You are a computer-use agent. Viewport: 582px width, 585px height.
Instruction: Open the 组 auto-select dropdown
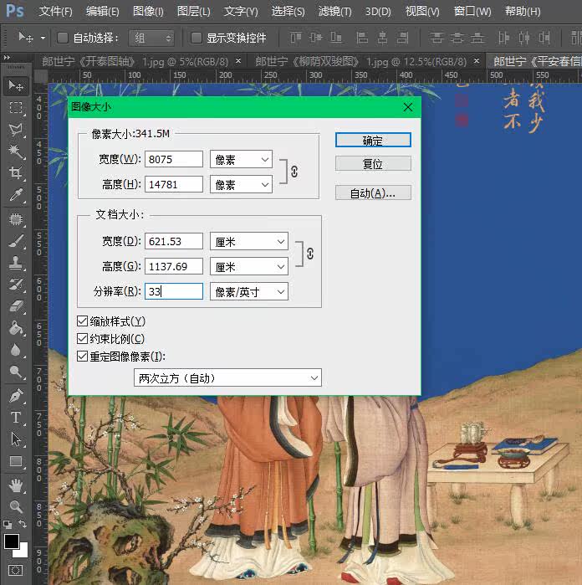(151, 38)
